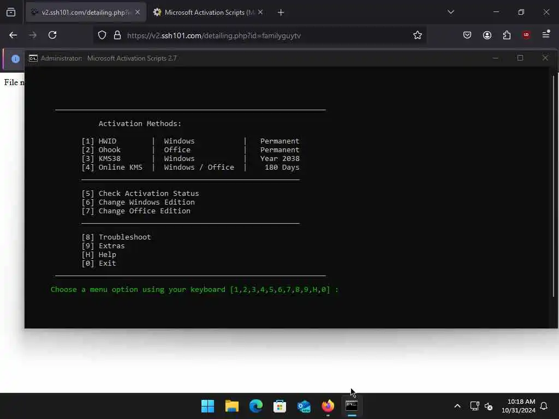Open Outlook from the taskbar
Image resolution: width=559 pixels, height=419 pixels.
pos(304,406)
